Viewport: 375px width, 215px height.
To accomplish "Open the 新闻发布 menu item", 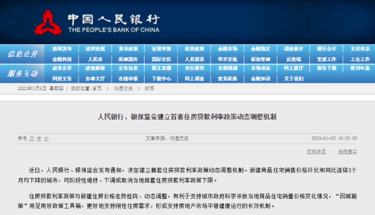I will 62,49.
